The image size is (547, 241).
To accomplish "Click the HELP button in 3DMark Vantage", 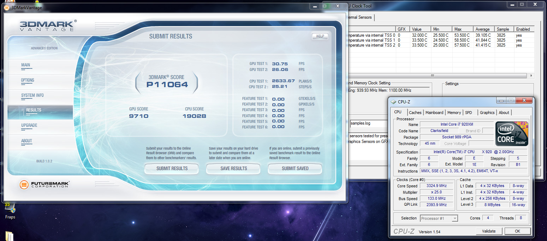I will coord(320,36).
